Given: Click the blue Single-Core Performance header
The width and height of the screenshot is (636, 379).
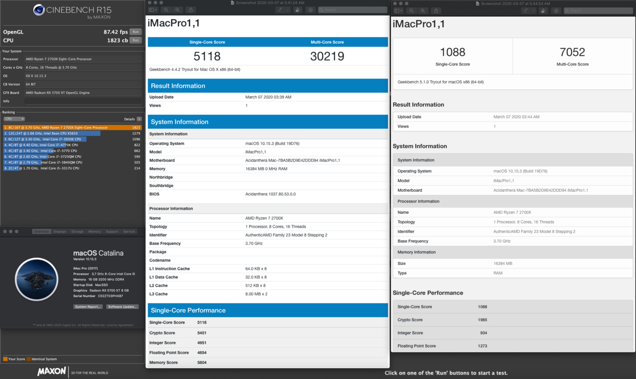Looking at the screenshot, I should click(x=267, y=311).
